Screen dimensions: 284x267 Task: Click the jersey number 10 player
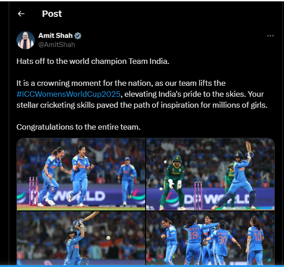click(x=256, y=241)
